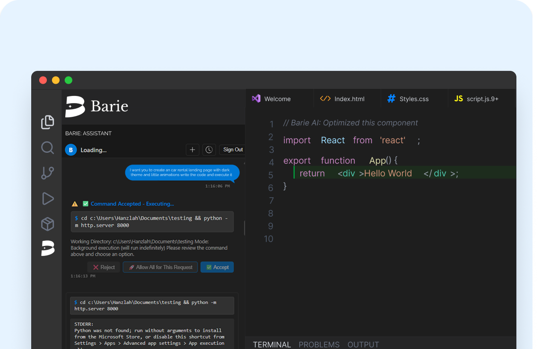The width and height of the screenshot is (541, 349).
Task: Select the Barie assistant icon in the sidebar
Action: 47,248
